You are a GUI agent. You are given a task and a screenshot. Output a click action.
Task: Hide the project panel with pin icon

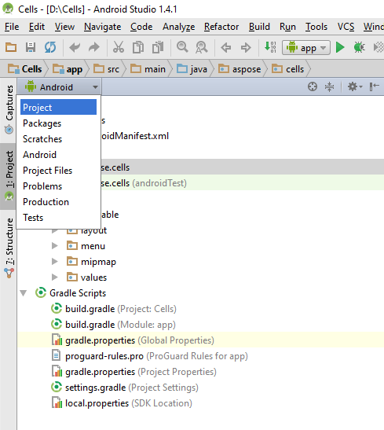point(374,86)
